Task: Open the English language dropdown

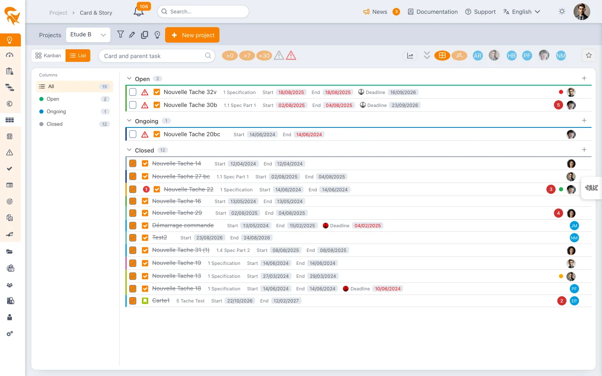Action: [522, 12]
